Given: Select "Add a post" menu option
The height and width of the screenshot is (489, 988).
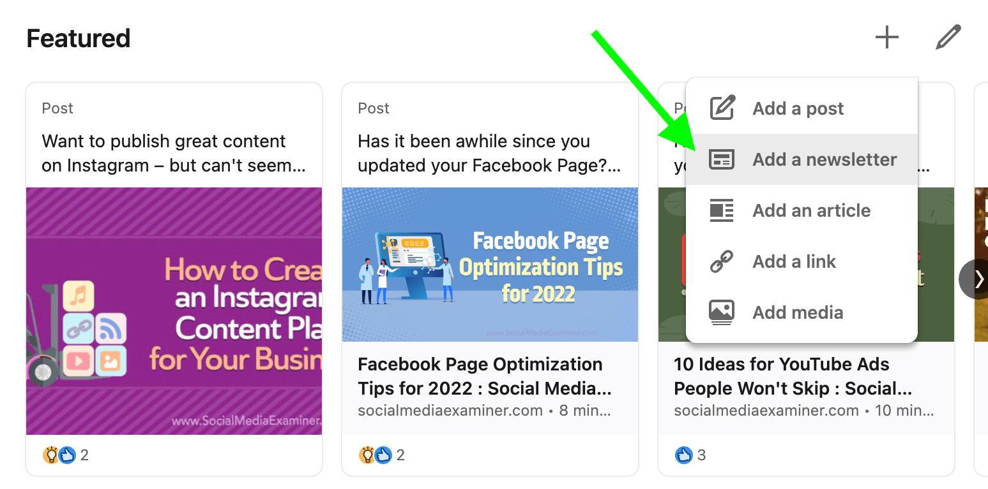Looking at the screenshot, I should 798,108.
